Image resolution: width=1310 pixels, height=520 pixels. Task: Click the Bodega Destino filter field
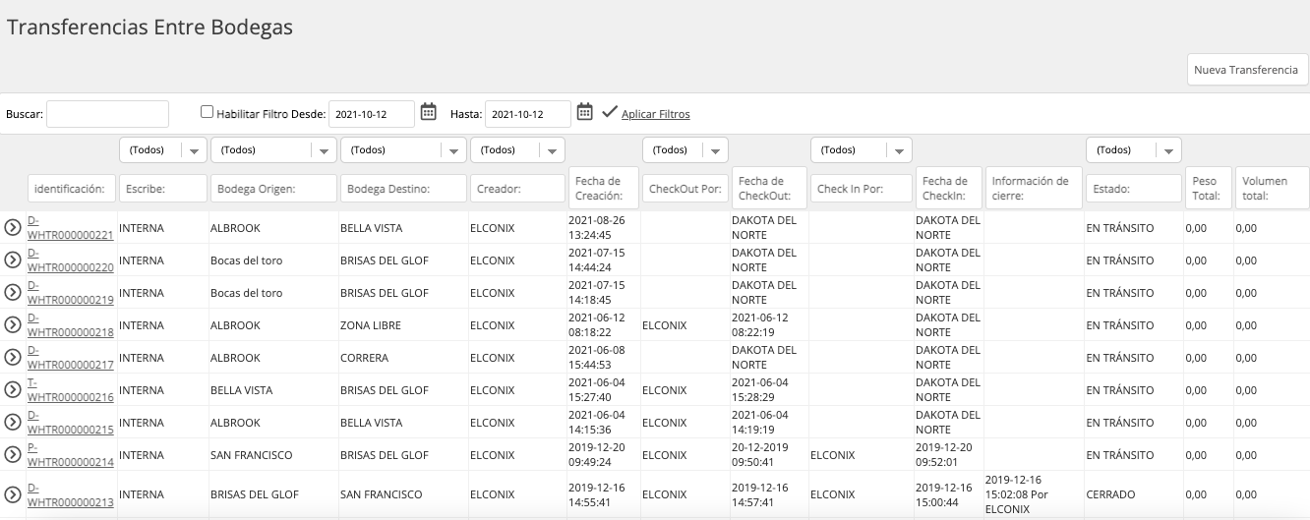403,188
